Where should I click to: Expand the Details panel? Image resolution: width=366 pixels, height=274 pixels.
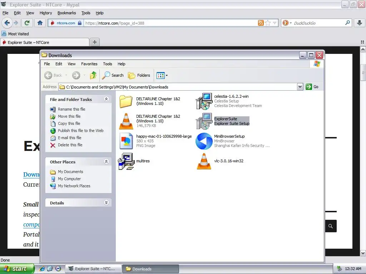point(106,203)
